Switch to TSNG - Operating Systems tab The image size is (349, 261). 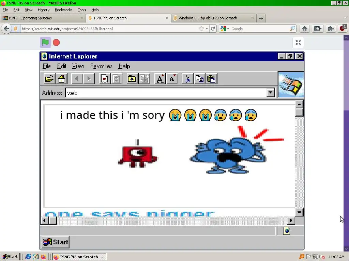point(43,18)
